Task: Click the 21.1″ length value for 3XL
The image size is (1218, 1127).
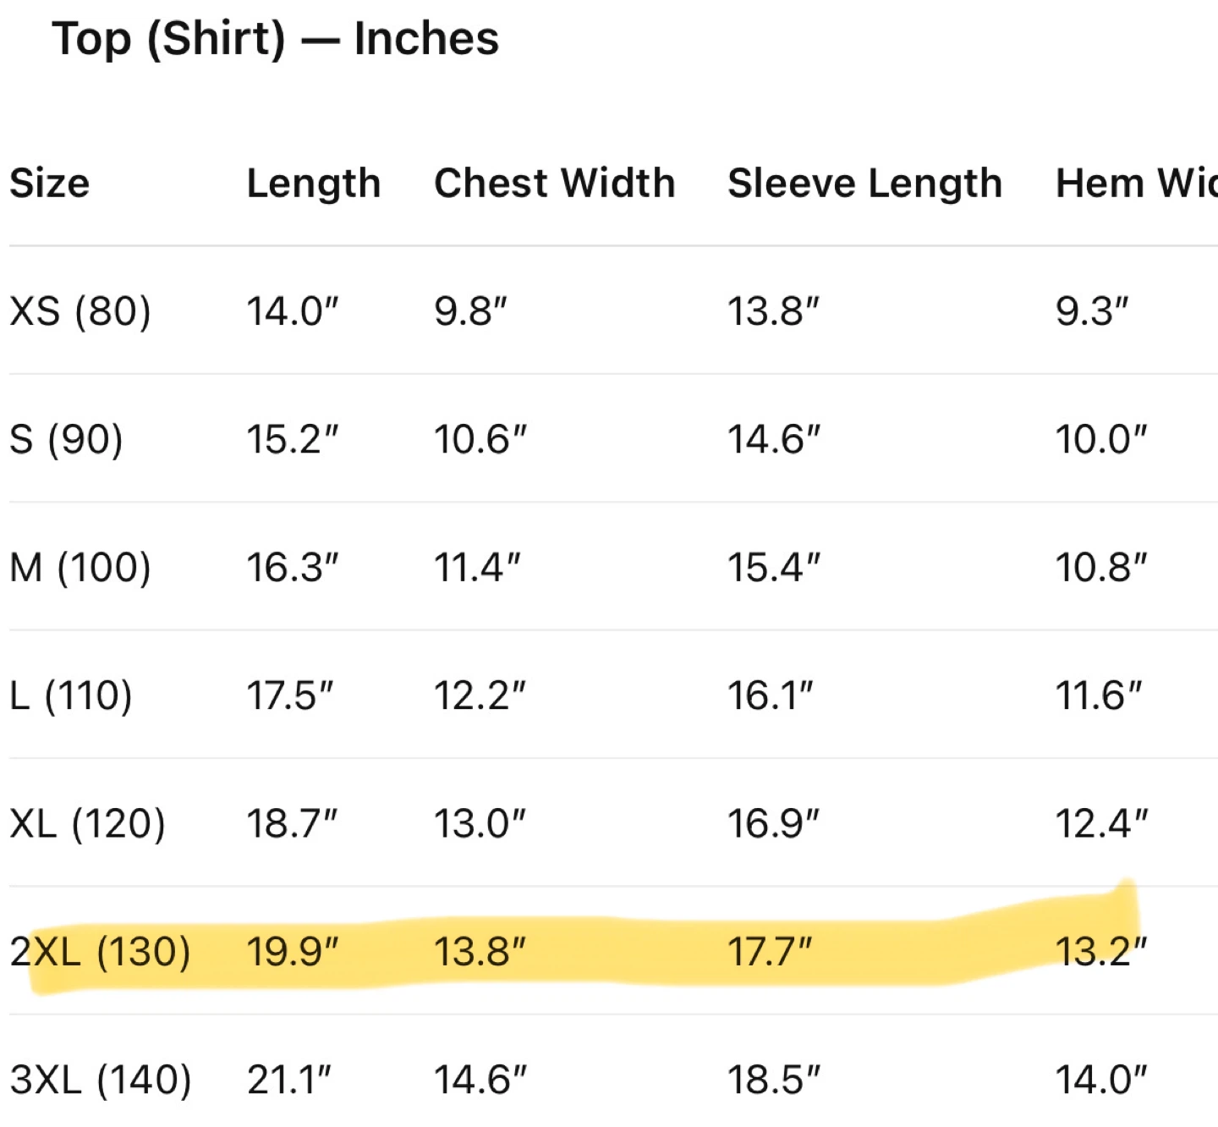Action: (289, 1080)
